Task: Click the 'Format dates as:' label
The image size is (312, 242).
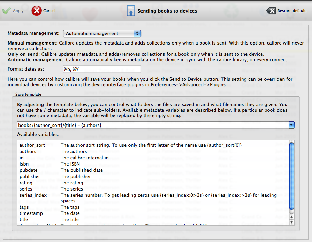Action: point(26,69)
